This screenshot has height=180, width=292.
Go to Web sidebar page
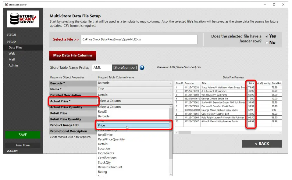pos(12,53)
